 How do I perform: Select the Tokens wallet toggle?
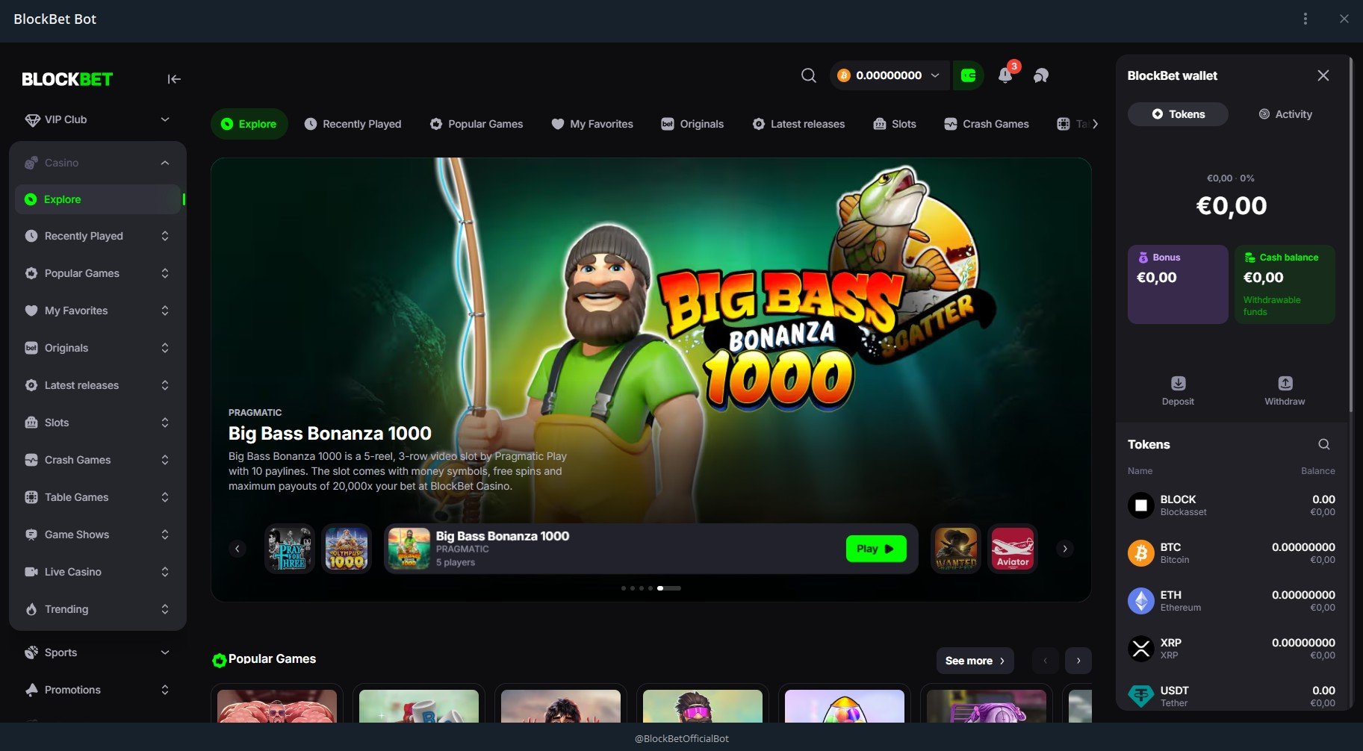pos(1178,114)
